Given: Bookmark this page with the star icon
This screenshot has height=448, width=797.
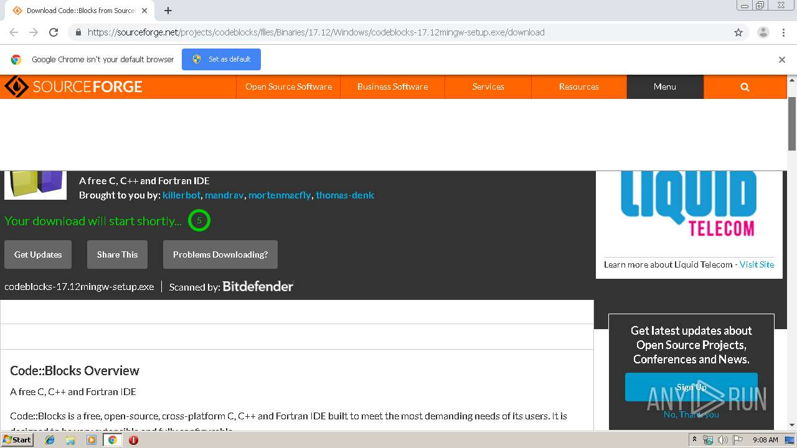Looking at the screenshot, I should coord(738,32).
